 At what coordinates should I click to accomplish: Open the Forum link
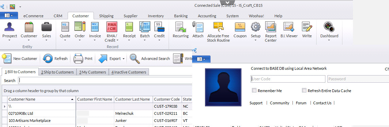[x=301, y=103]
